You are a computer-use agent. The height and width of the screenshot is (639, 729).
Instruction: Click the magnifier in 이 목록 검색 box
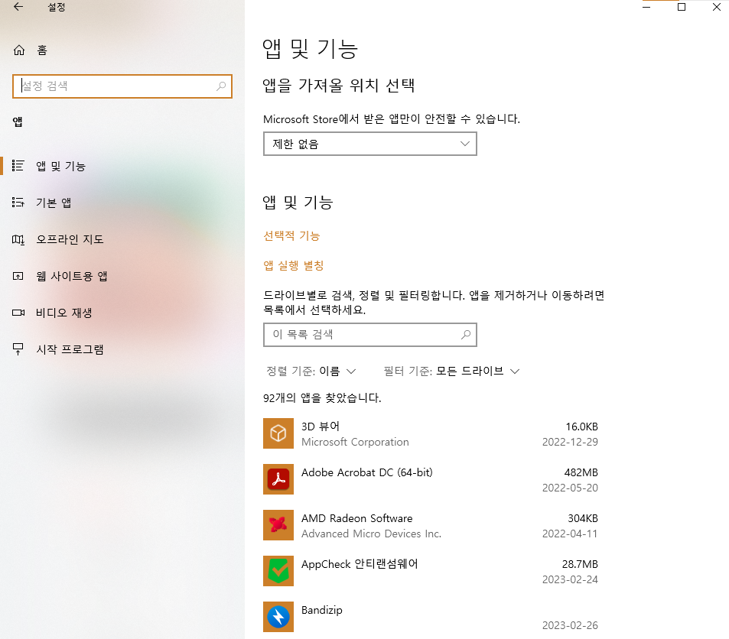465,335
